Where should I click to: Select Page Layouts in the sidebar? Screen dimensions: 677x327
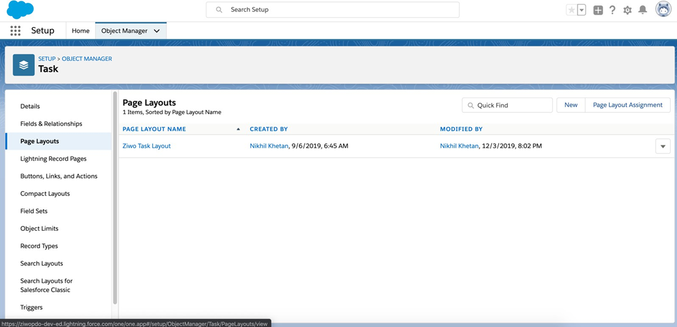58,141
